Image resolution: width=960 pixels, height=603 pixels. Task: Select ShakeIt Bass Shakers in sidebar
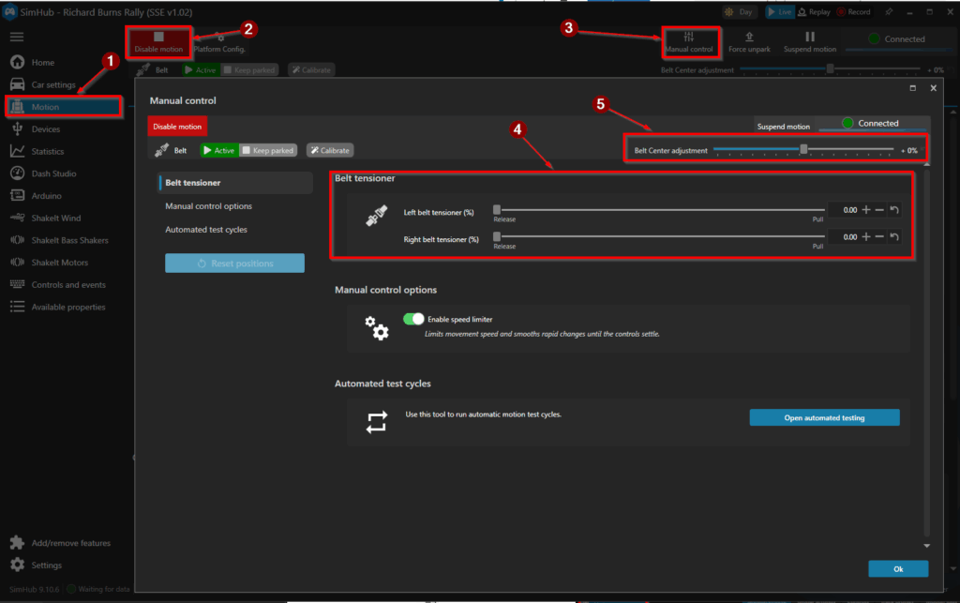coord(69,240)
